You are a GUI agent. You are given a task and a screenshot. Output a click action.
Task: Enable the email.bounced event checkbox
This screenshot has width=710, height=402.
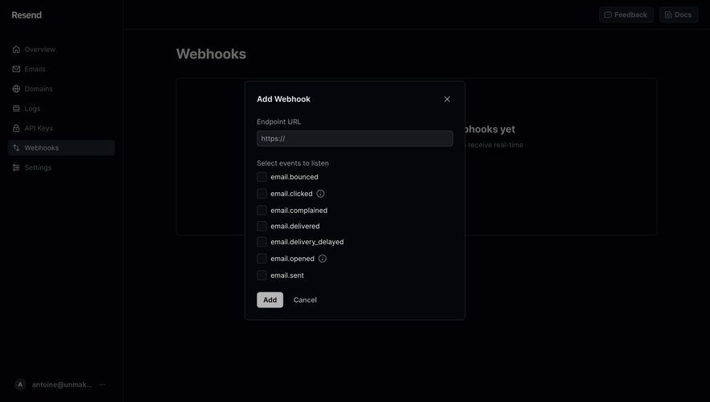262,177
